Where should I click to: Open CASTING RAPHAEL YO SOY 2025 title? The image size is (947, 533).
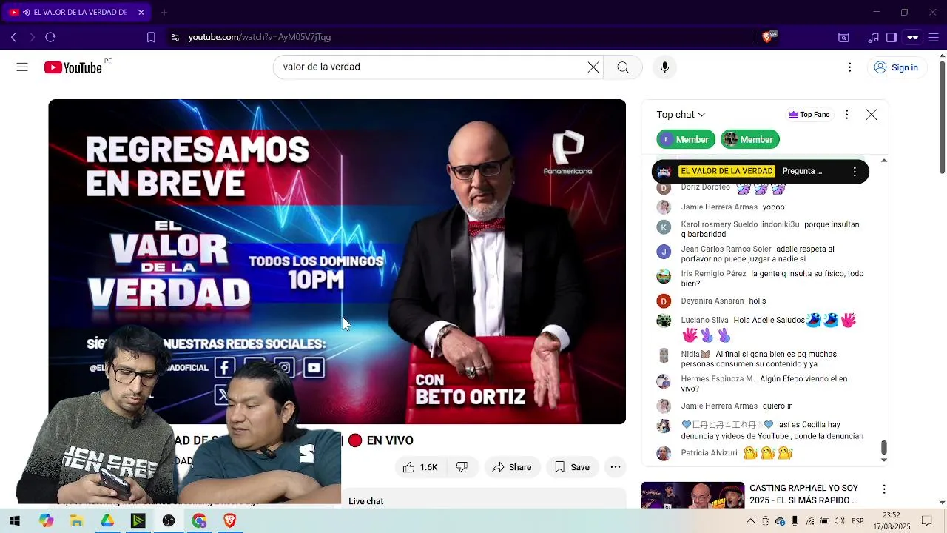click(803, 494)
